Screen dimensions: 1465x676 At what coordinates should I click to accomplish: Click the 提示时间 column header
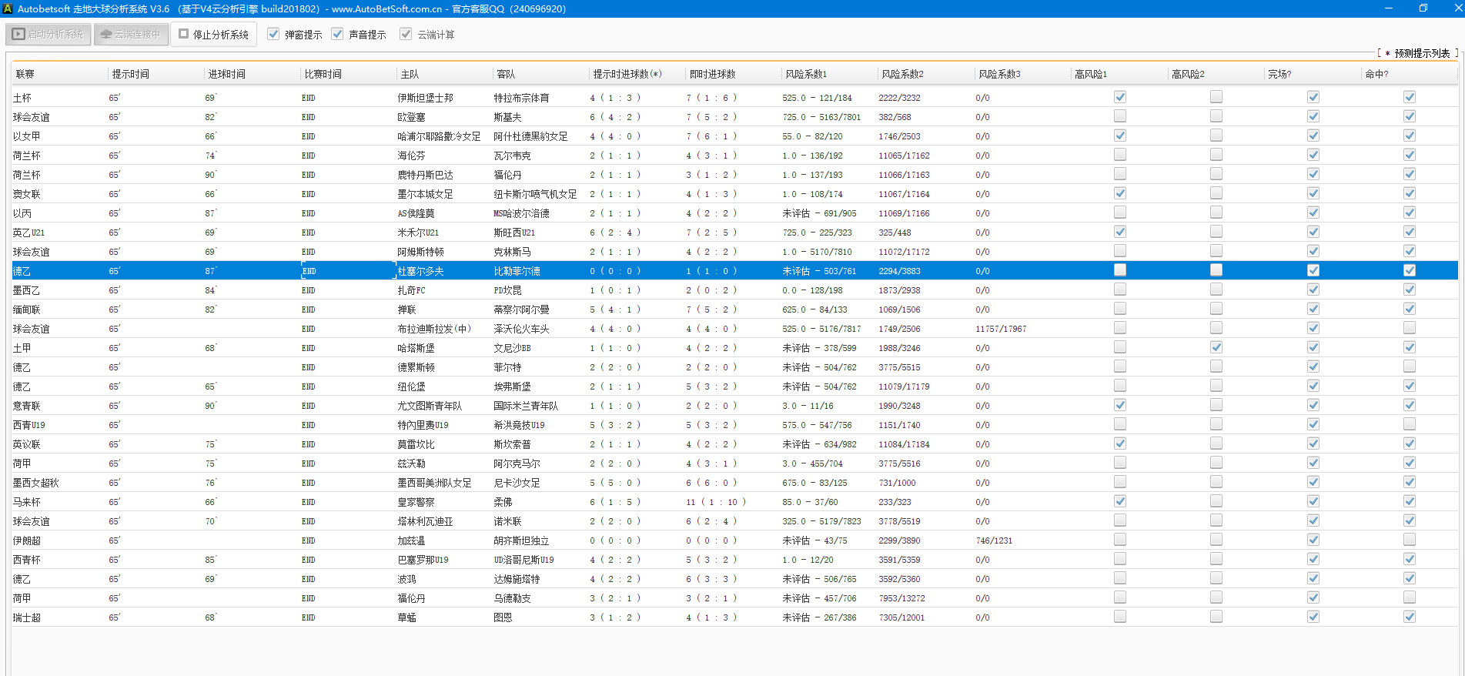point(131,74)
